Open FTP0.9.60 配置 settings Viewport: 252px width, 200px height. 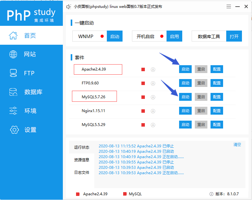click(x=217, y=83)
